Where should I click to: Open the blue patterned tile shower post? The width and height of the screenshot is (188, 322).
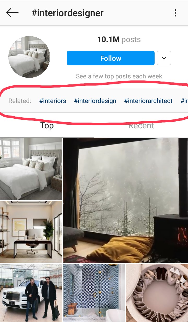(x=94, y=293)
